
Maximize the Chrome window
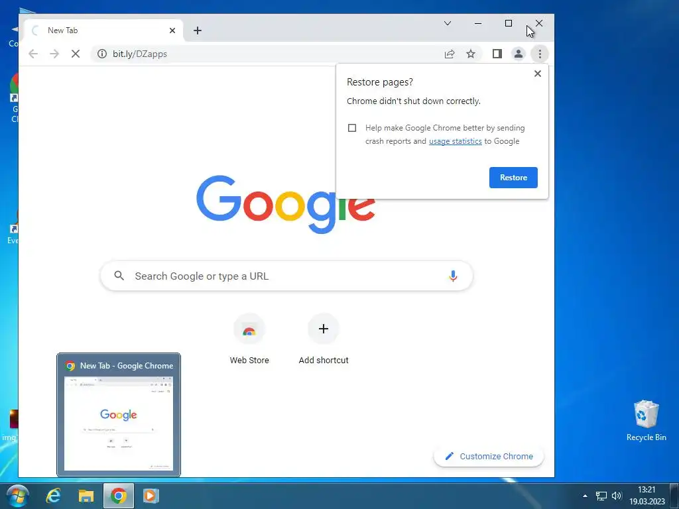coord(509,23)
